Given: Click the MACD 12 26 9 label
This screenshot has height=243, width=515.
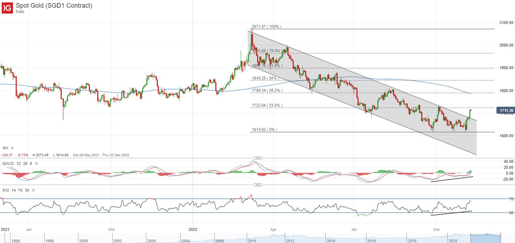Looking at the screenshot, I should (x=17, y=163).
